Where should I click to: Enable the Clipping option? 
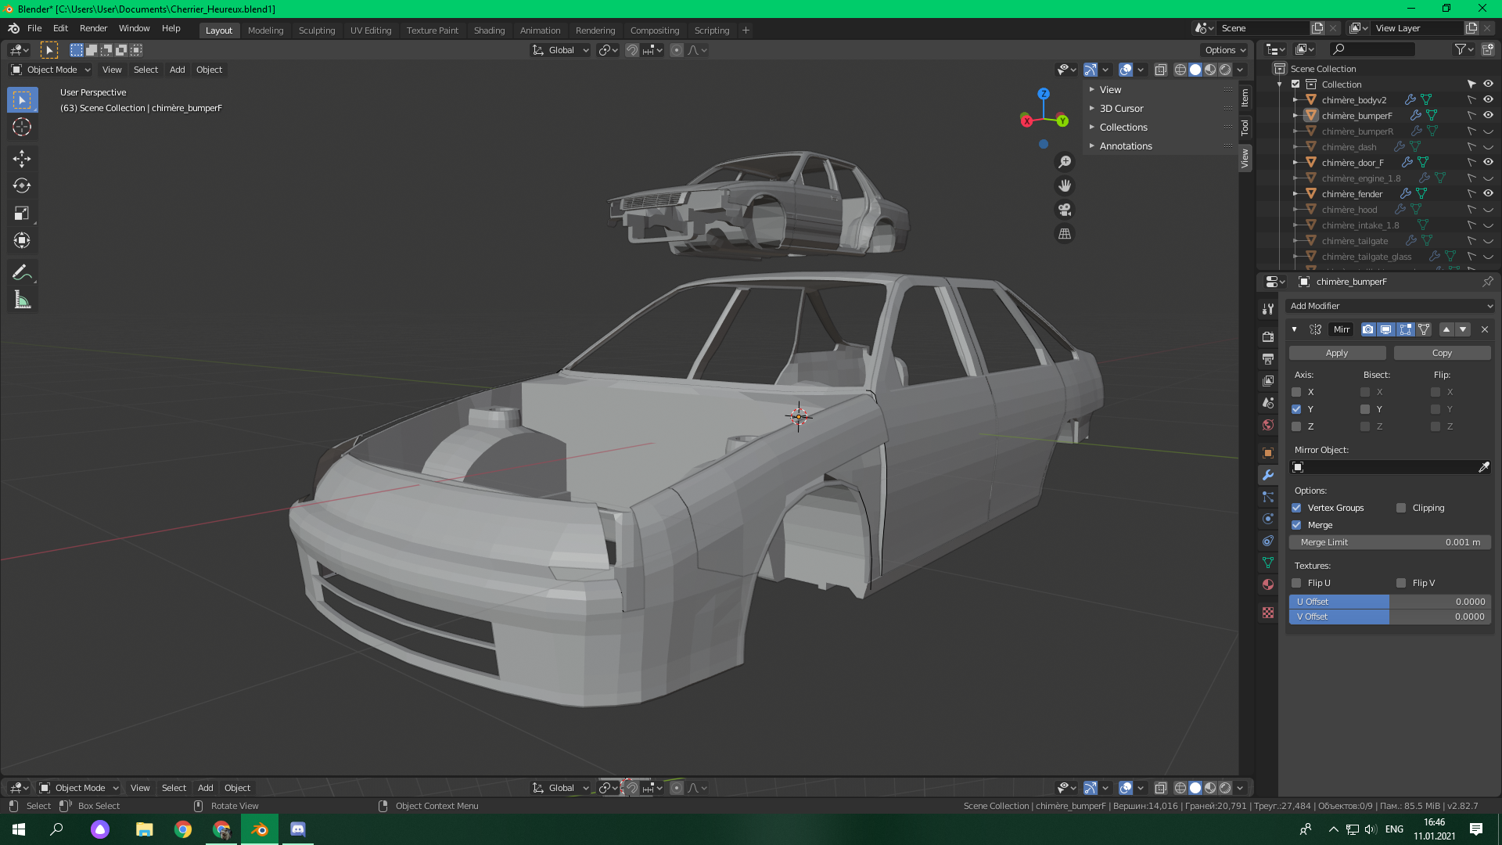[1401, 508]
